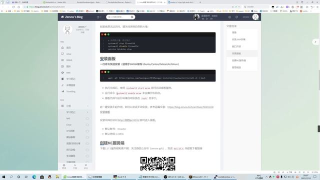Switch to Rock Pi 4 window in taskbar
Image resolution: width=320 pixels, height=180 pixels.
point(124,177)
